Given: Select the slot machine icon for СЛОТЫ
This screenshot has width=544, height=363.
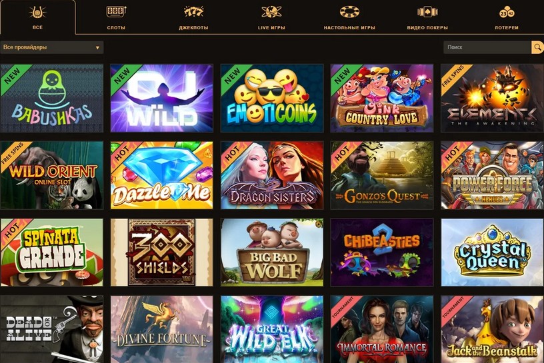Looking at the screenshot, I should click(x=116, y=12).
